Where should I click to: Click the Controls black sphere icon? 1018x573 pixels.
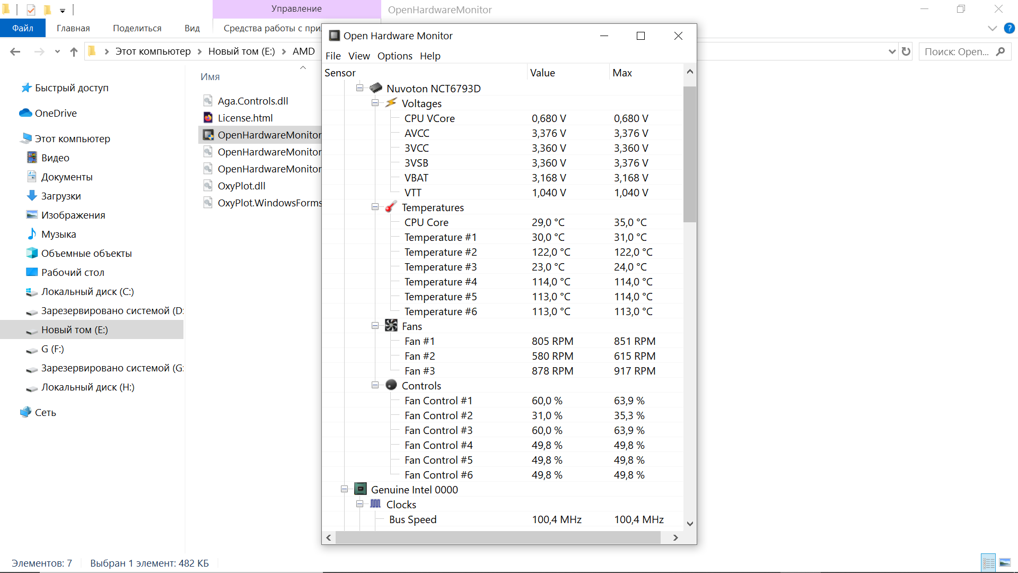(x=391, y=385)
